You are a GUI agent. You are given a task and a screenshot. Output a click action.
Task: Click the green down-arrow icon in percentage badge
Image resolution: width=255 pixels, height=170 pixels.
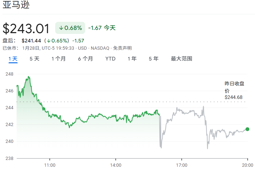(62, 28)
